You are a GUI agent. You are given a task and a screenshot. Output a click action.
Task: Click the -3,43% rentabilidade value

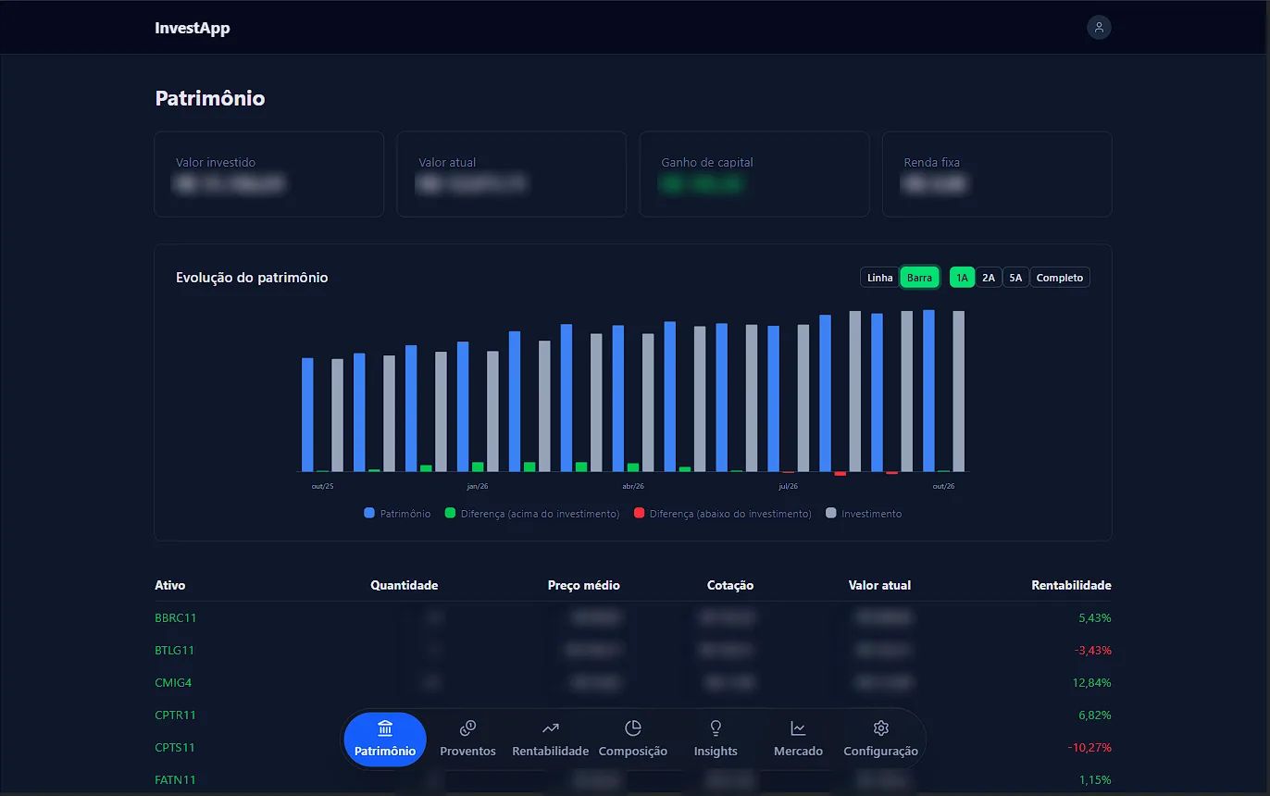[1093, 650]
